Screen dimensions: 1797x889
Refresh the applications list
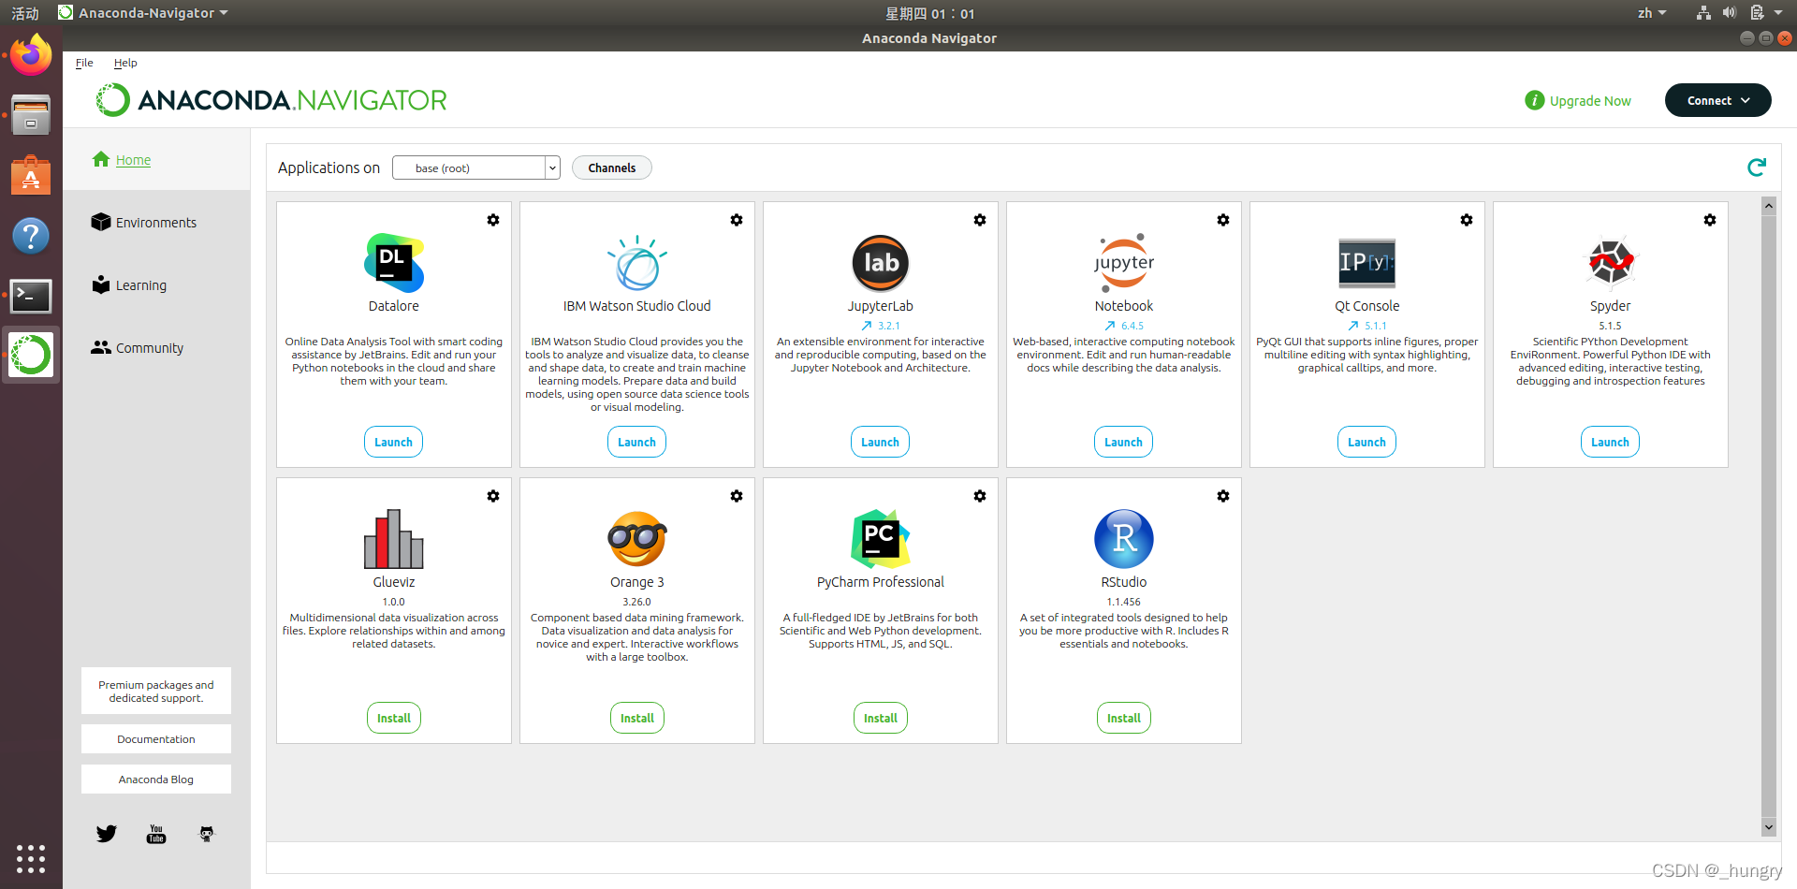(1757, 168)
